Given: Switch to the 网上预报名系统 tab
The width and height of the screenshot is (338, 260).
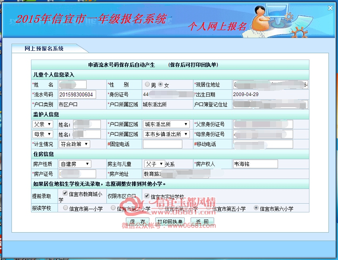Looking at the screenshot, I should pyautogui.click(x=44, y=48).
